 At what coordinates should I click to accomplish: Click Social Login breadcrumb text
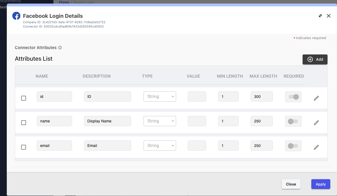click(84, 2)
